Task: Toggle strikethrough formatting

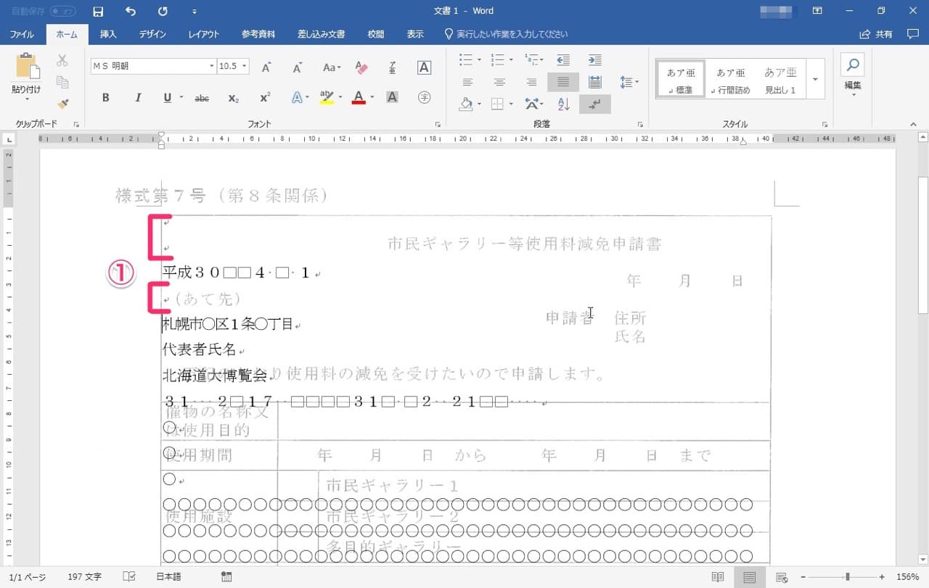Action: [202, 98]
